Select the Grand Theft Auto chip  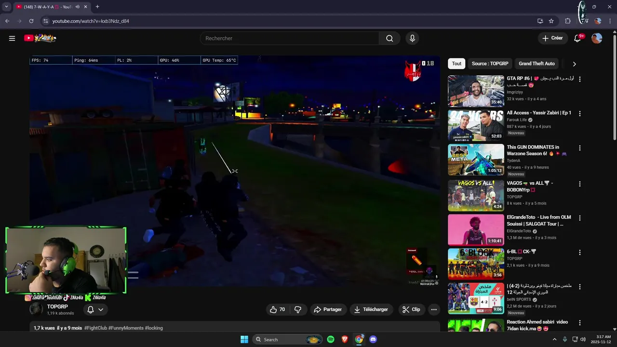(537, 64)
